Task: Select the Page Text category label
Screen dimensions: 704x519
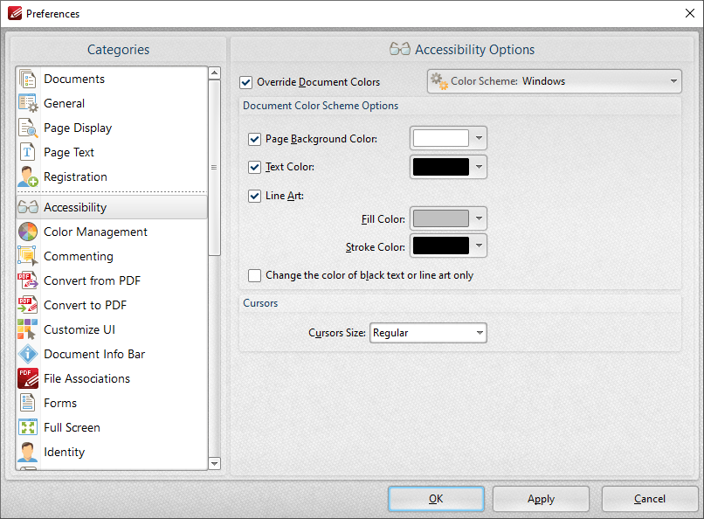Action: [69, 153]
